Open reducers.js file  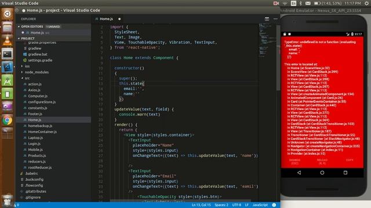[37, 162]
